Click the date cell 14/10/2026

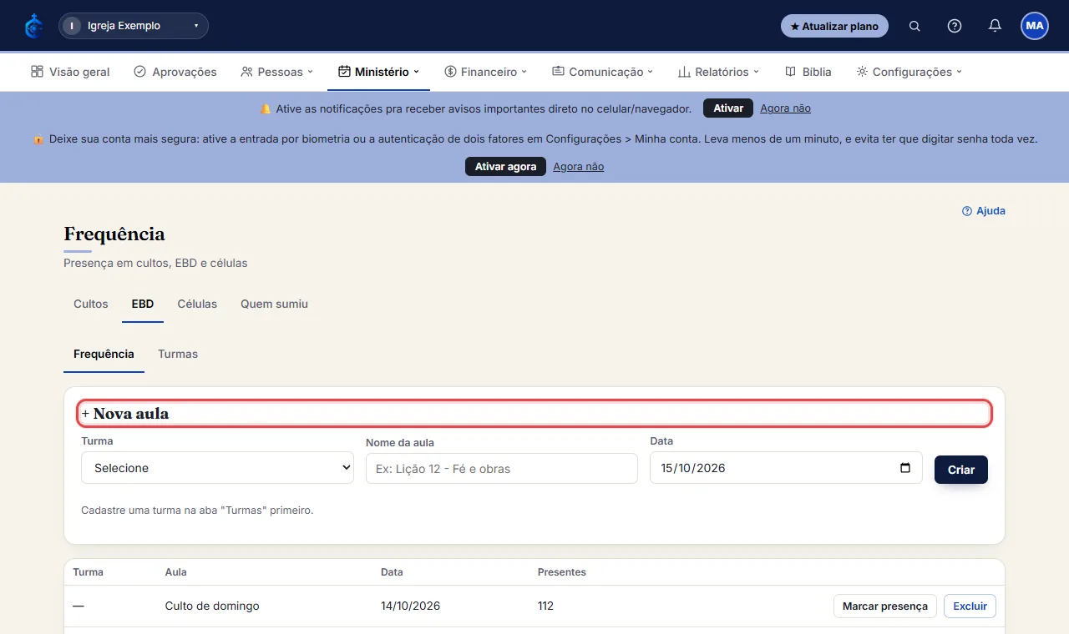(410, 606)
